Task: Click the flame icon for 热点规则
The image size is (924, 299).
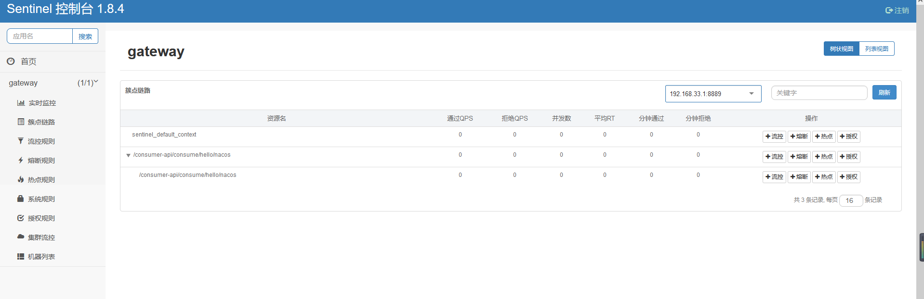Action: (21, 179)
